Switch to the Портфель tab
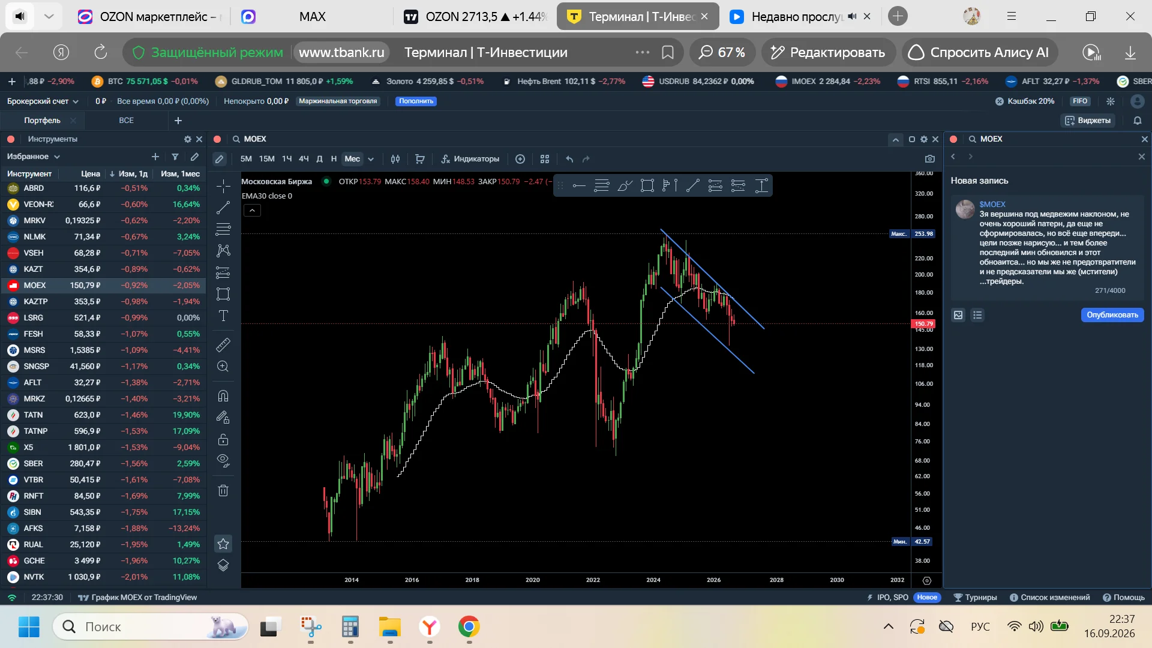This screenshot has width=1152, height=648. point(42,121)
